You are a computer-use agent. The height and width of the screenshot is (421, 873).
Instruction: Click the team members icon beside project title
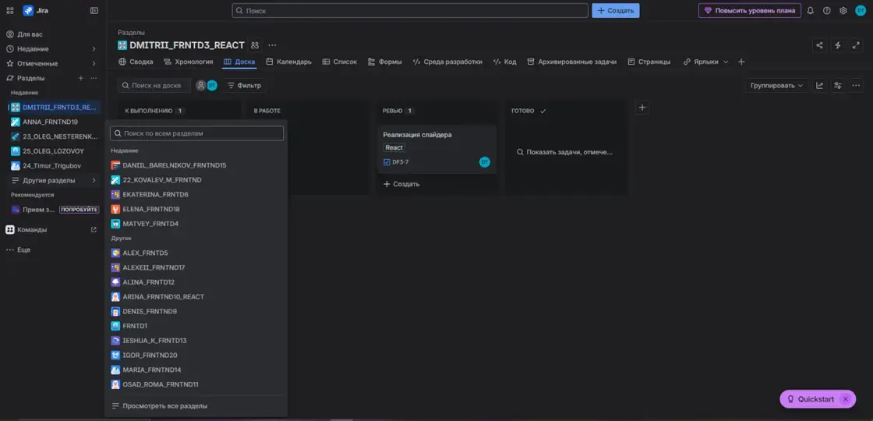point(255,45)
